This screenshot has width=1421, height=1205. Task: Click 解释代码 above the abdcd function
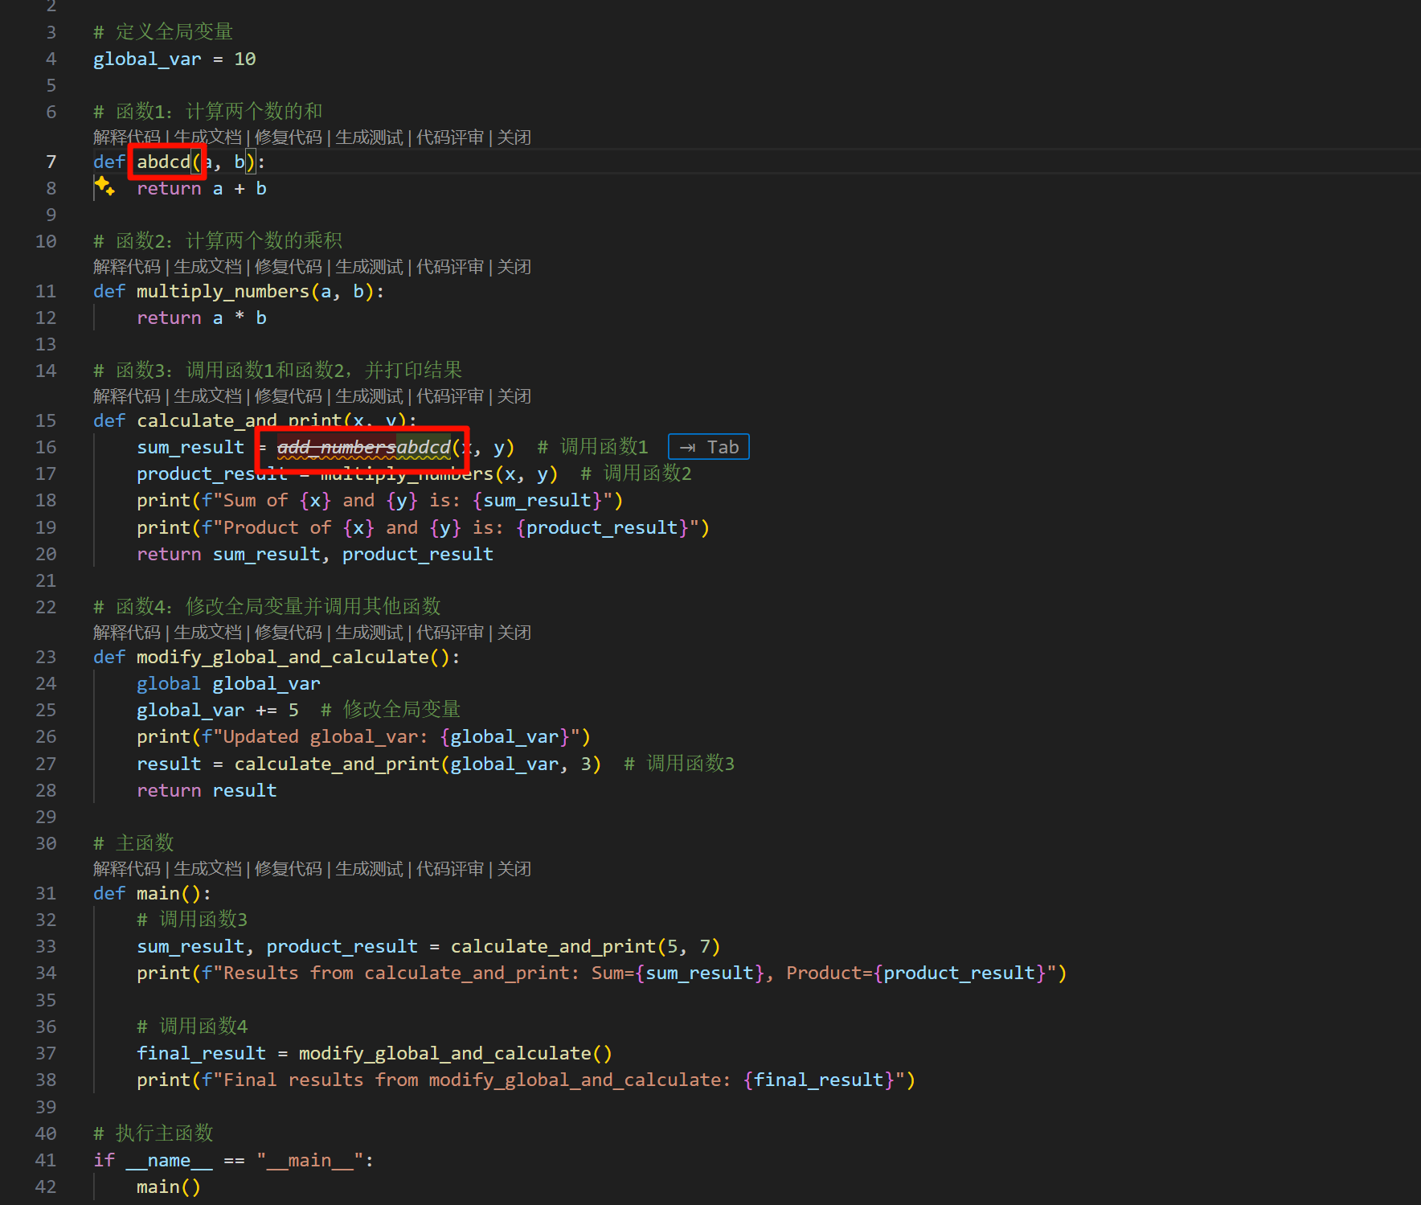click(x=127, y=137)
